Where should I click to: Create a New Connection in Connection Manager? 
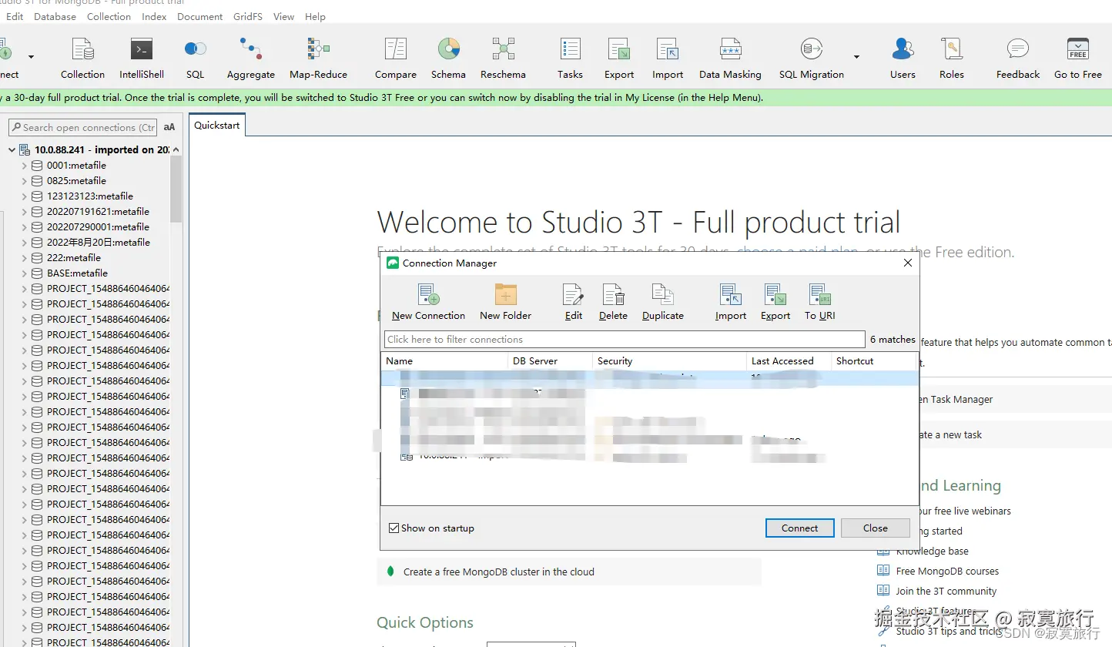(428, 302)
